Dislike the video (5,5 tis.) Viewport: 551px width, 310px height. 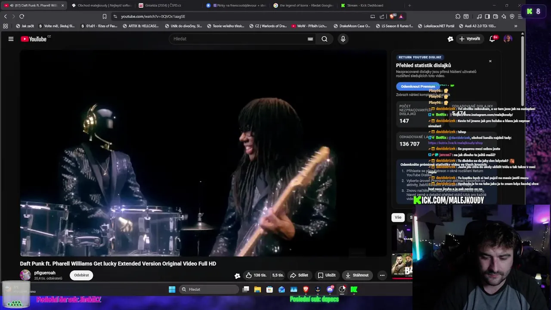(x=278, y=275)
